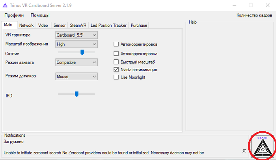Open VR гарнитура dropdown

coord(76,35)
